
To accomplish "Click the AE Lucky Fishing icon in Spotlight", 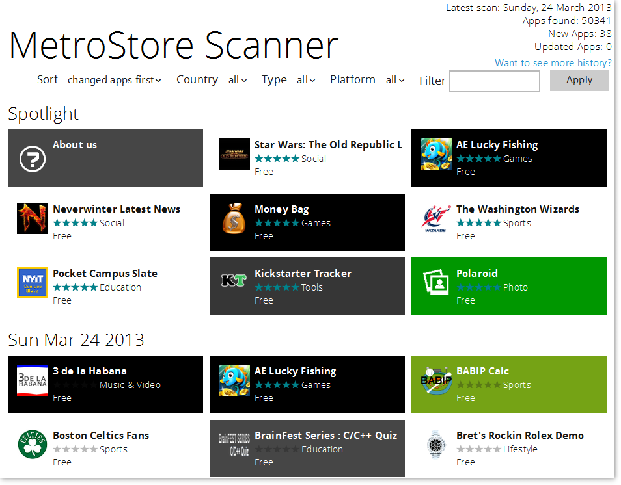I will 435,154.
